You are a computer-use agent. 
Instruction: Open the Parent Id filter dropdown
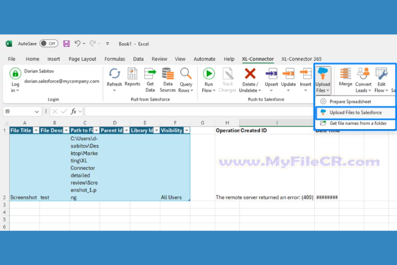[126, 130]
